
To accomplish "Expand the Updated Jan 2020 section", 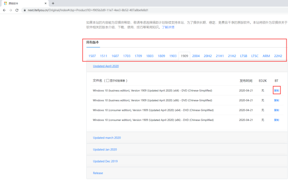I will [105, 149].
